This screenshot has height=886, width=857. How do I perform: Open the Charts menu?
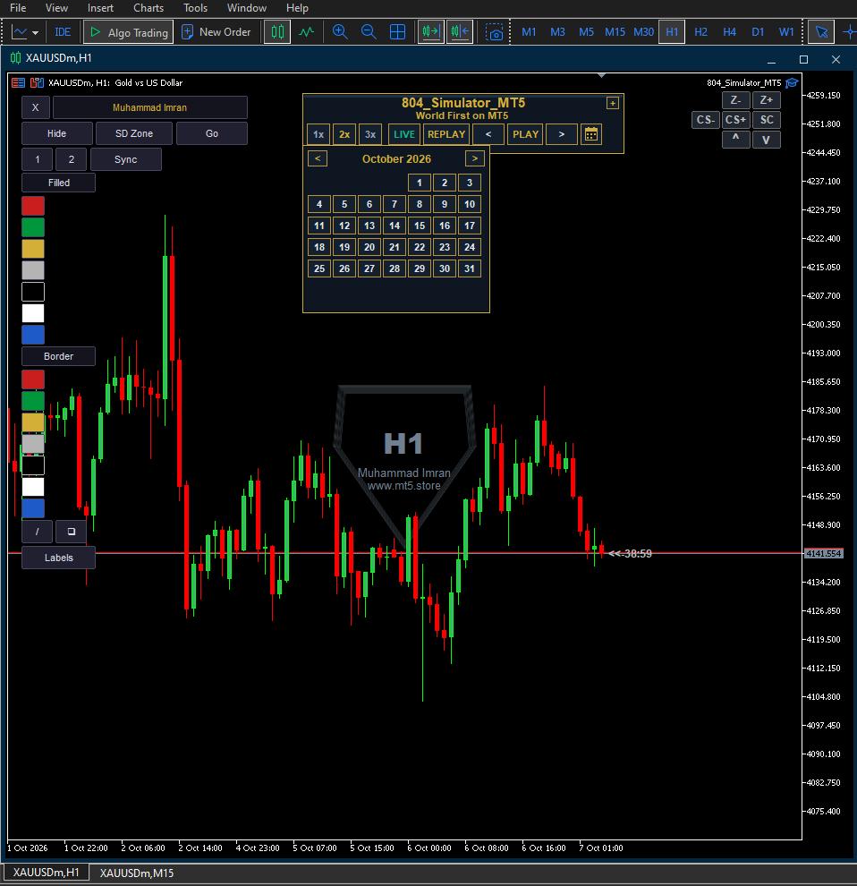tap(148, 8)
